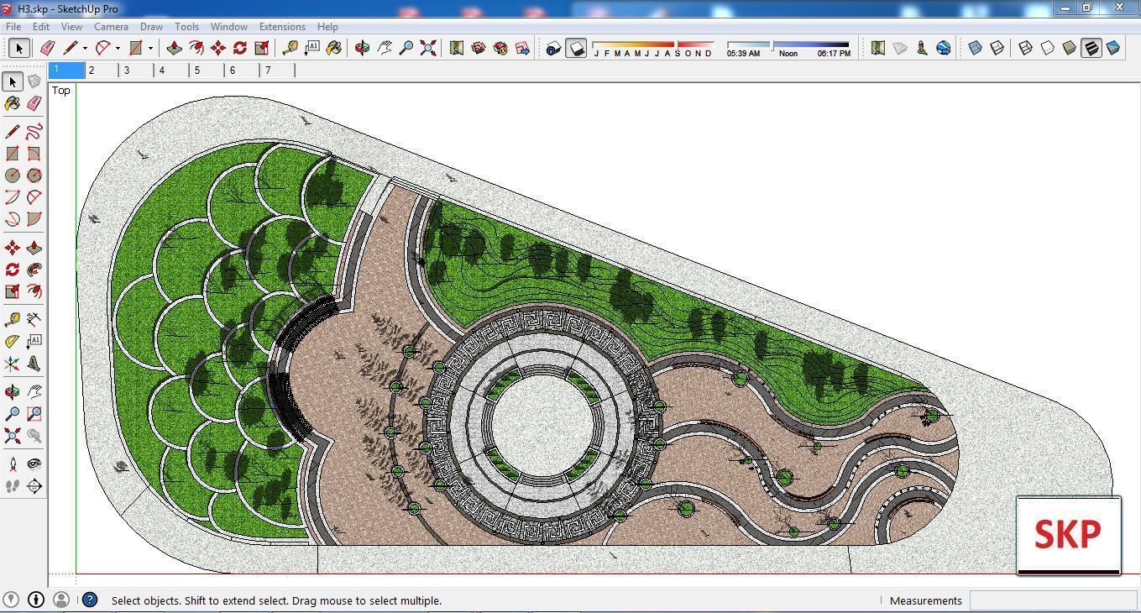The height and width of the screenshot is (613, 1141).
Task: Open the Extension Warehouse
Action: (x=500, y=48)
